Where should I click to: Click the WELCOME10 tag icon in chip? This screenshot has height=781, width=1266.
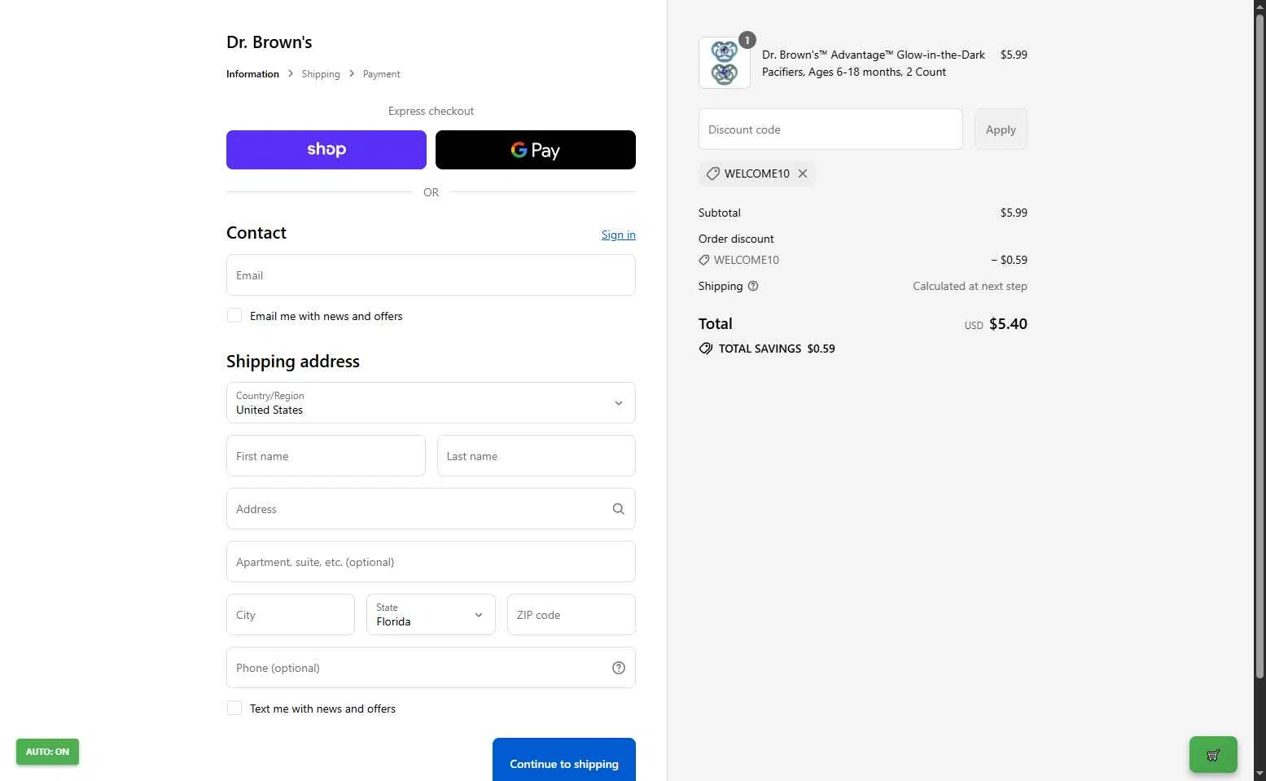(712, 173)
